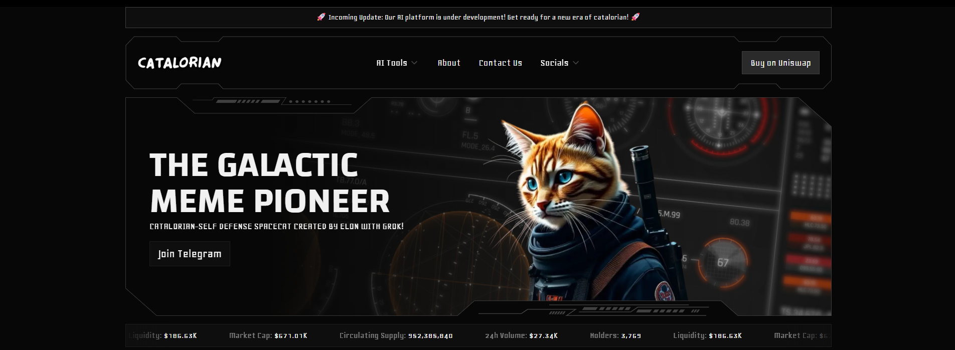Expand the AI Tools dropdown menu
The width and height of the screenshot is (955, 350).
tap(397, 63)
